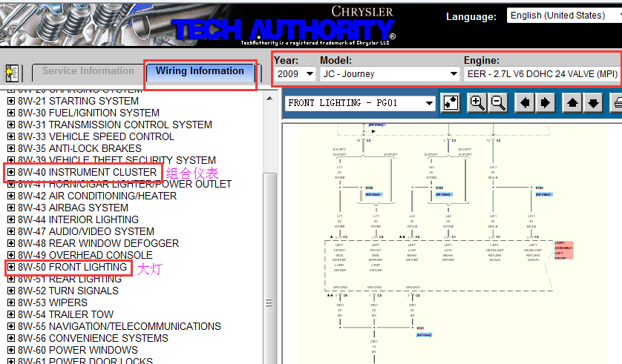Click the tree panel scrollbar thumb
Screen dimensions: 622x364
pyautogui.click(x=269, y=268)
